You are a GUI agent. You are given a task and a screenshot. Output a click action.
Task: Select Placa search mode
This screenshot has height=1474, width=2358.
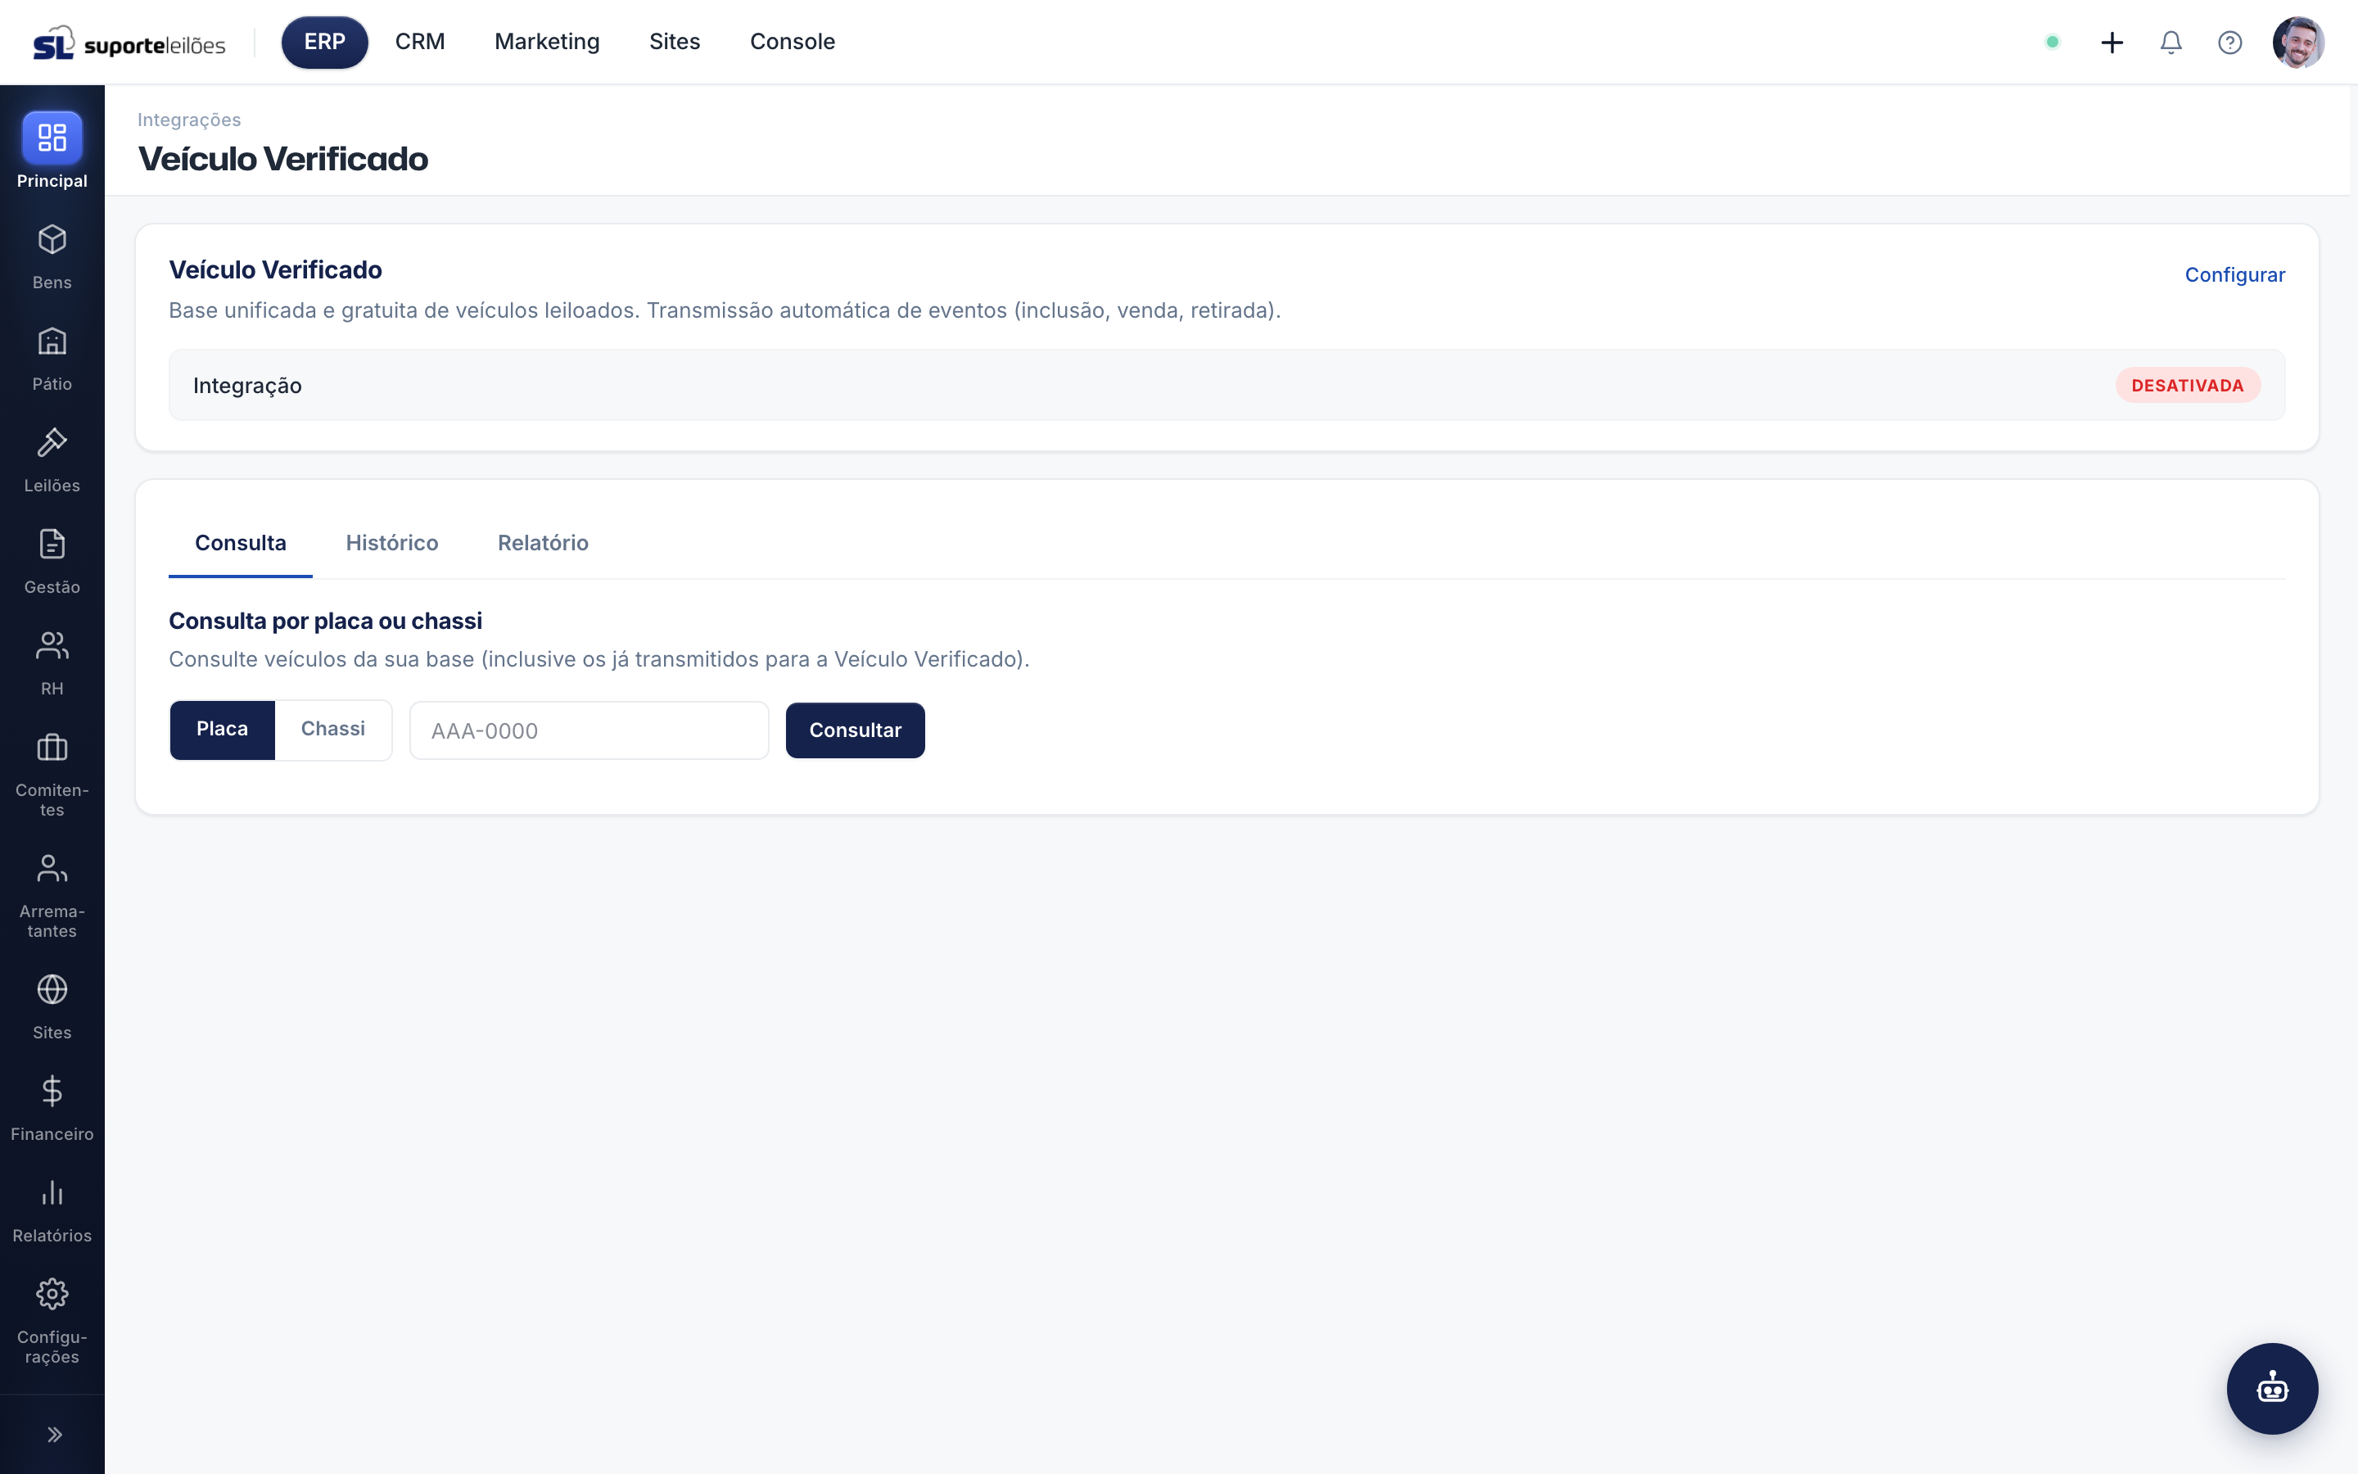(x=222, y=729)
